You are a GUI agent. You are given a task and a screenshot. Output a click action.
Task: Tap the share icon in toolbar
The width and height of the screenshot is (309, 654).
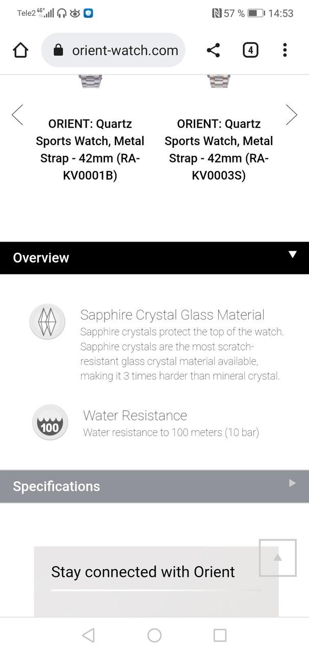(x=213, y=50)
